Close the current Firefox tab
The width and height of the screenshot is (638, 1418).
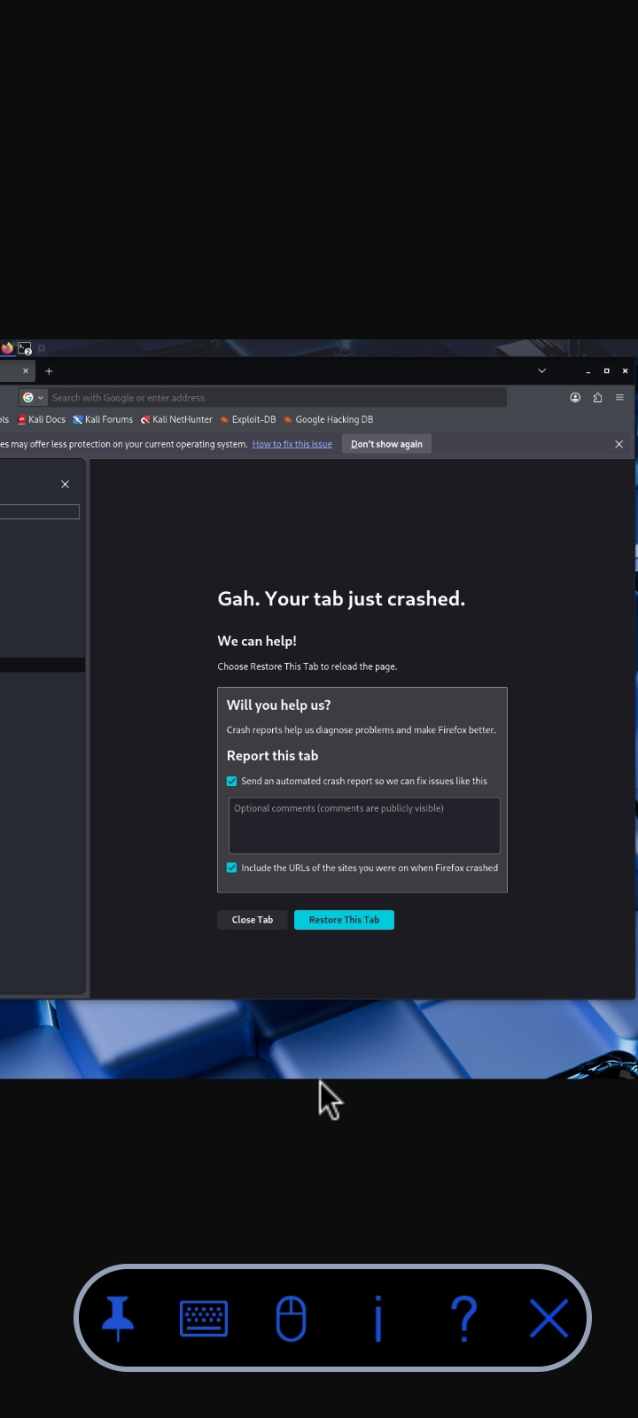26,371
